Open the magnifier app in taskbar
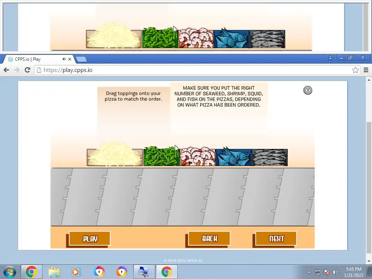This screenshot has width=372, height=279. (144, 272)
